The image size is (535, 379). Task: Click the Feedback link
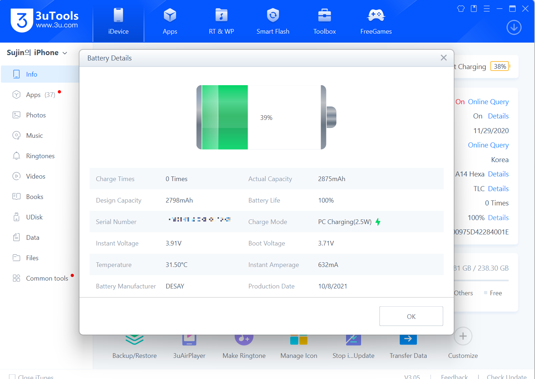454,377
